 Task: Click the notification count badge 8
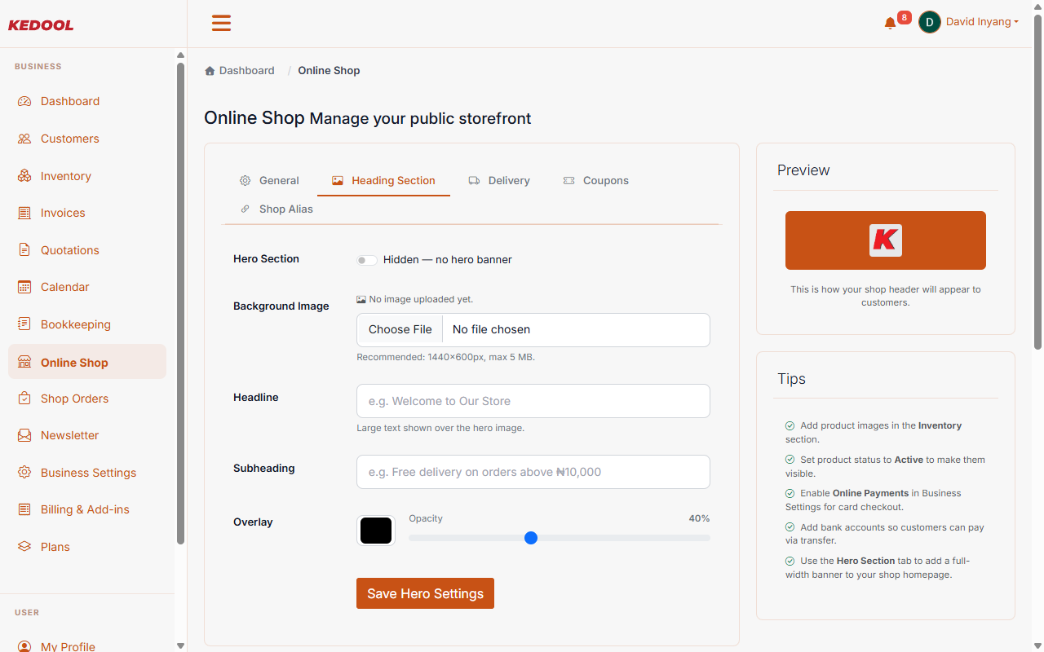point(904,17)
